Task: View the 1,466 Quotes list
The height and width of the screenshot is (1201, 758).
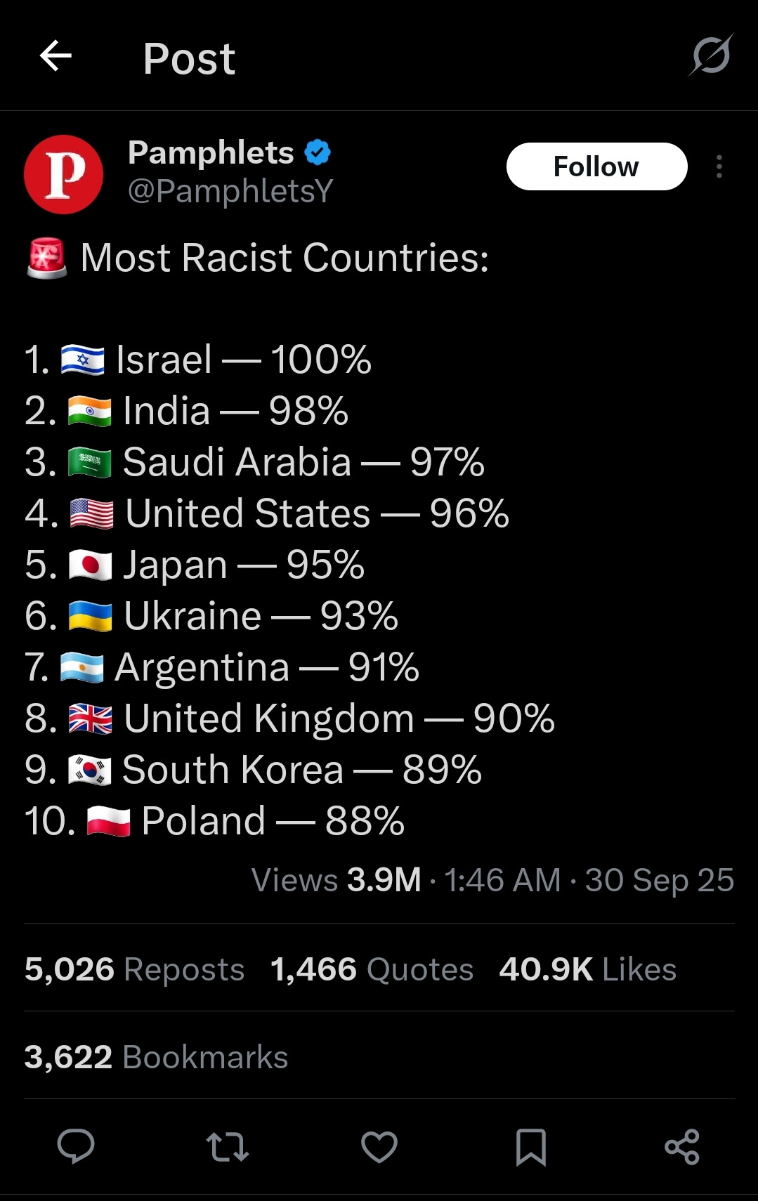Action: click(x=372, y=969)
